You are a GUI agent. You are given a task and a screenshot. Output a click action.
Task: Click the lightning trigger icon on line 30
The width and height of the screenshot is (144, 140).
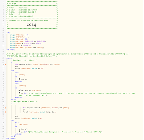[5, 64]
